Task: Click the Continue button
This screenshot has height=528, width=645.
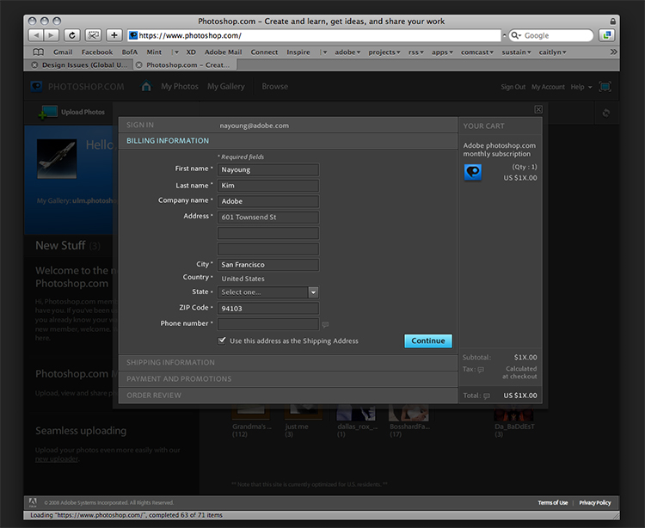Action: pos(427,341)
